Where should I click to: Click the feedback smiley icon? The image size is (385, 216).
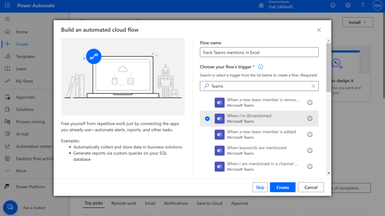click(x=333, y=5)
